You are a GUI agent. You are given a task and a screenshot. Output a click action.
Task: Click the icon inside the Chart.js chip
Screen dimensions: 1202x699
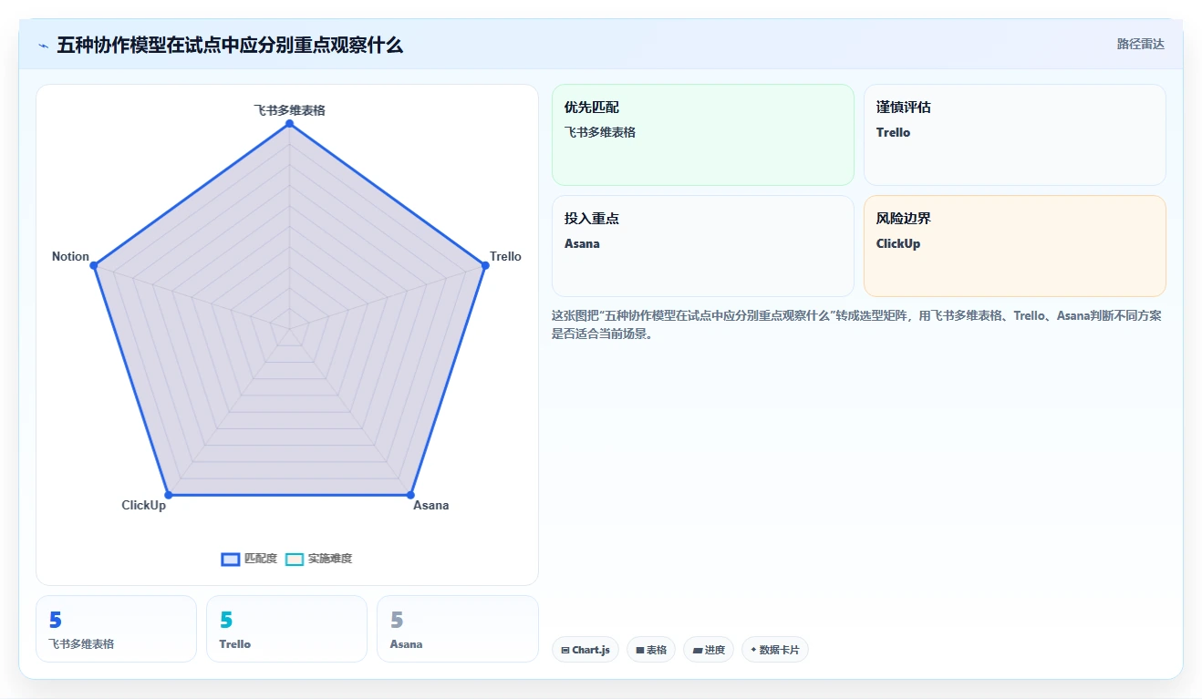click(565, 650)
